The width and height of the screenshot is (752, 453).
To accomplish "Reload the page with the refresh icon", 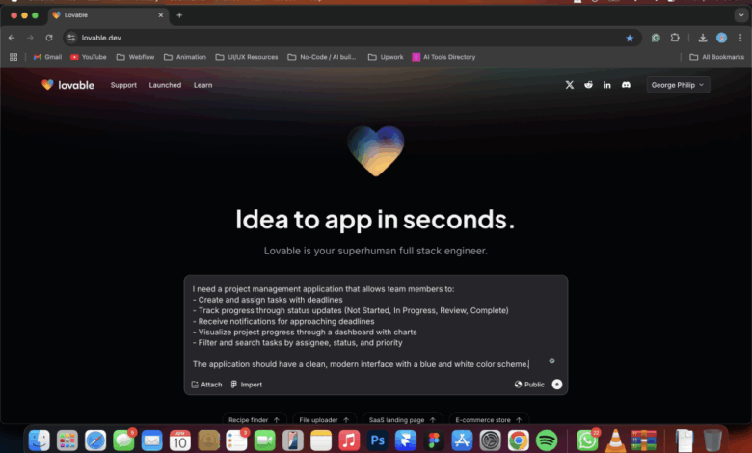I will click(x=49, y=38).
